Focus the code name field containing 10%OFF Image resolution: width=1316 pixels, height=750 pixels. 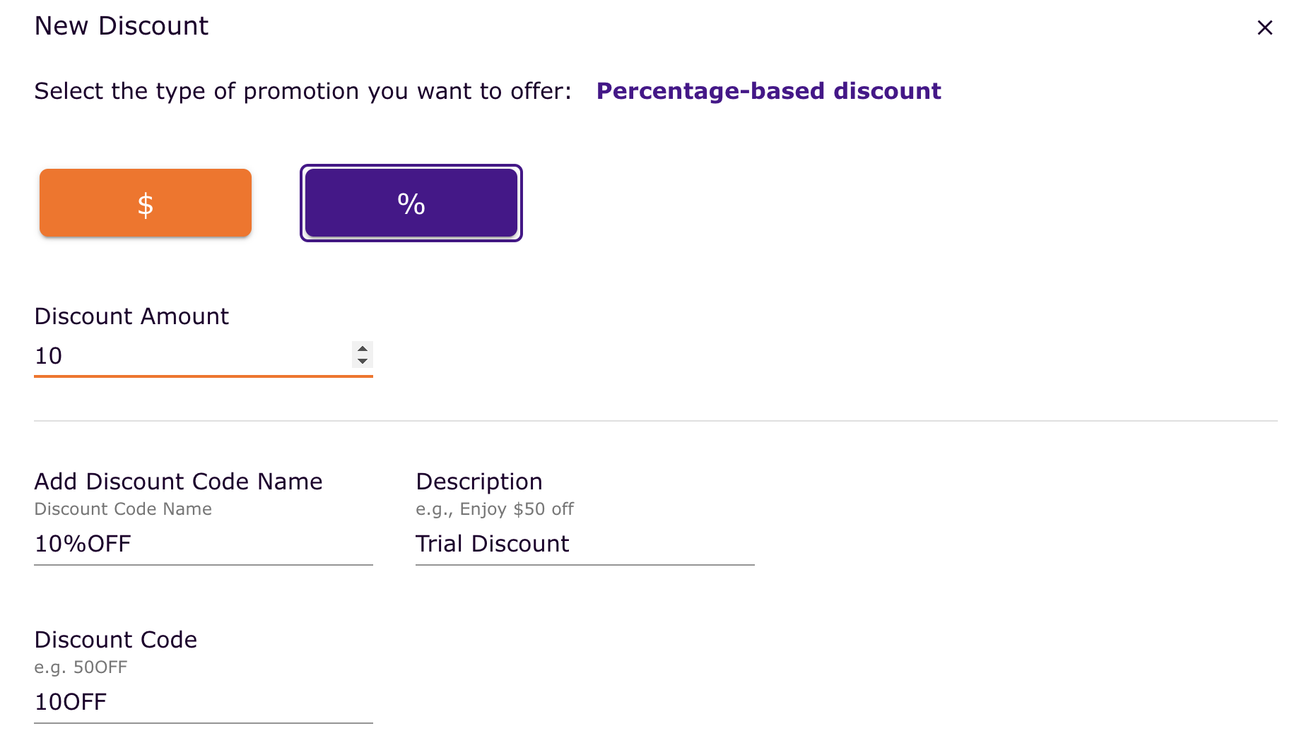(203, 544)
